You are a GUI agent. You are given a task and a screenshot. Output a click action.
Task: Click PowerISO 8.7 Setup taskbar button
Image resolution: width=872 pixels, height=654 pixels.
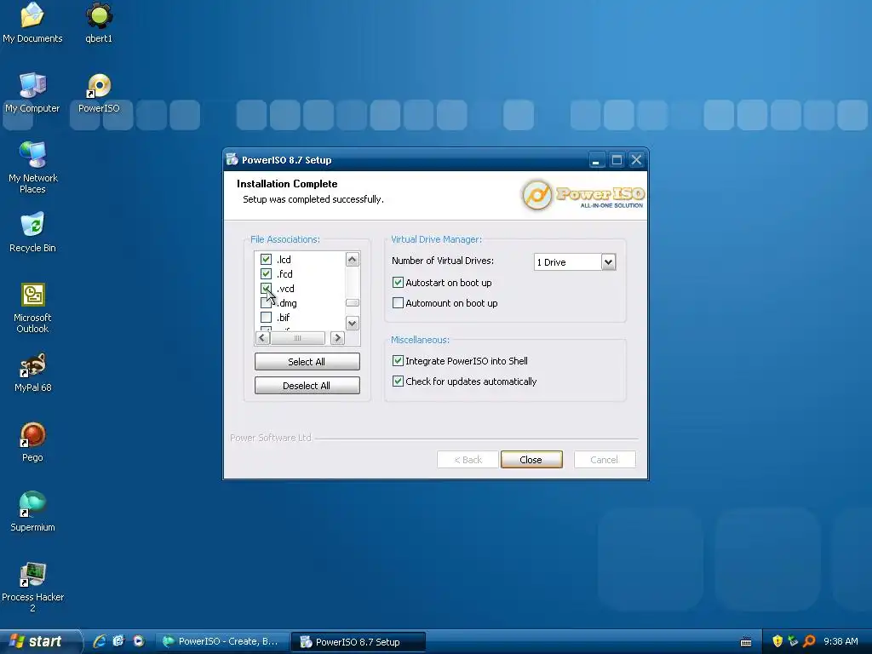pos(359,641)
